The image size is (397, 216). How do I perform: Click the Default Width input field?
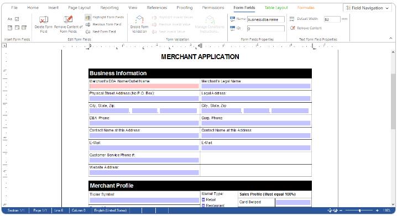pyautogui.click(x=332, y=19)
